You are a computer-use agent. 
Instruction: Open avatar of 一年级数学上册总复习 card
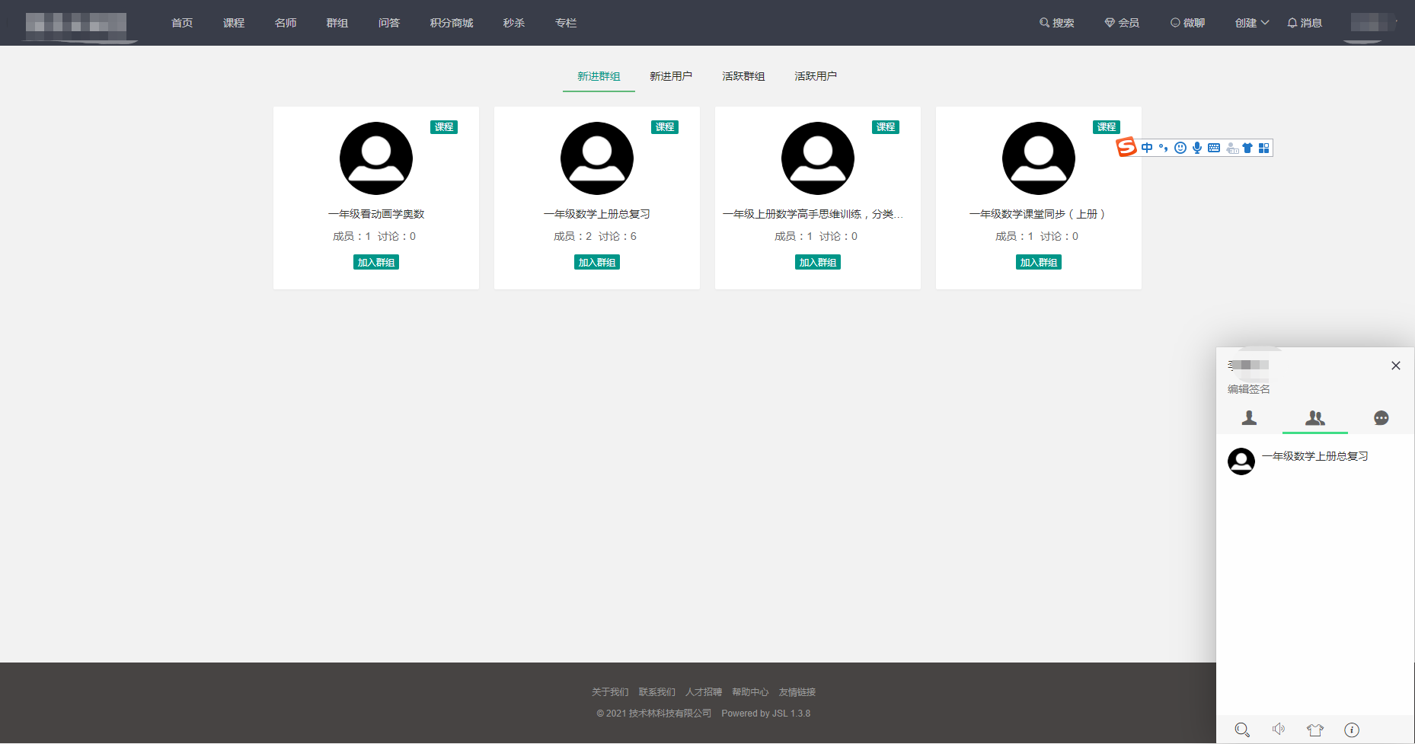point(597,158)
